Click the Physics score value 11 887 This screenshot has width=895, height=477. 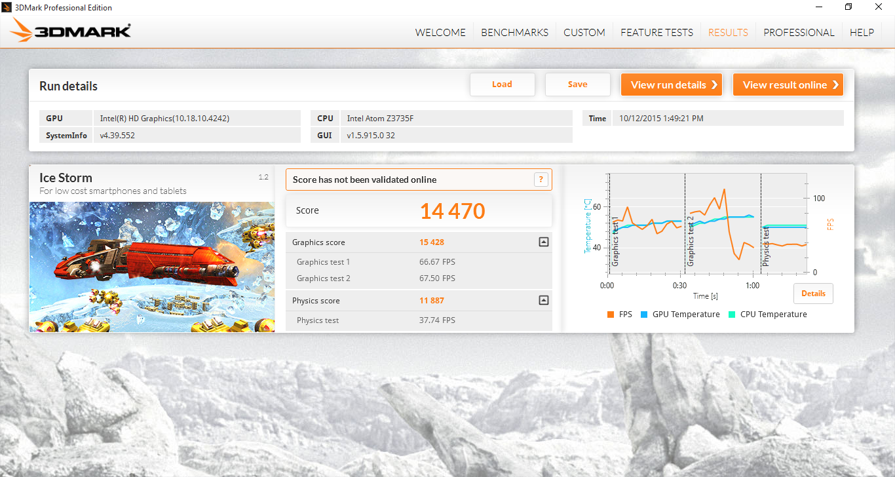[432, 301]
